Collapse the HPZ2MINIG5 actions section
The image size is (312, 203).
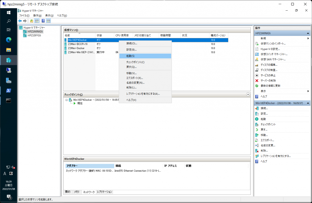tap(308, 33)
